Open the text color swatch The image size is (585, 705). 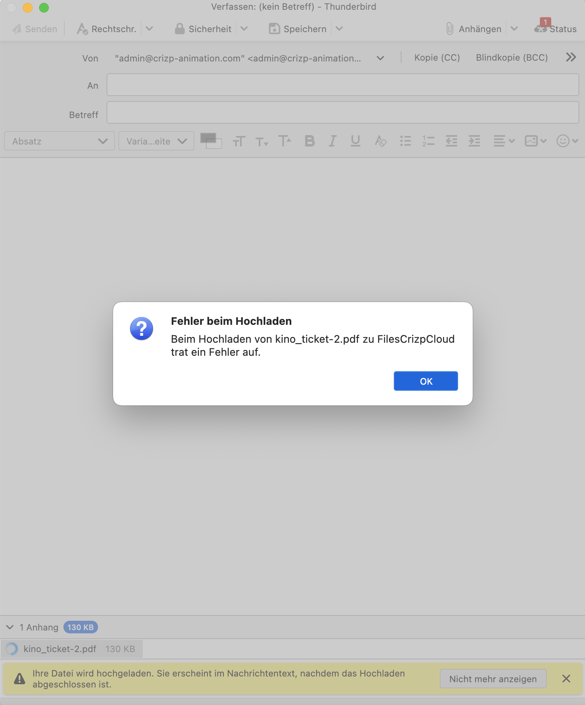(x=208, y=138)
